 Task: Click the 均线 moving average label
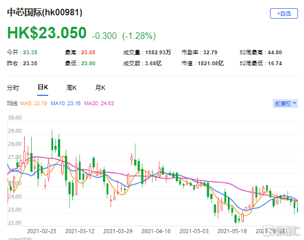point(12,103)
